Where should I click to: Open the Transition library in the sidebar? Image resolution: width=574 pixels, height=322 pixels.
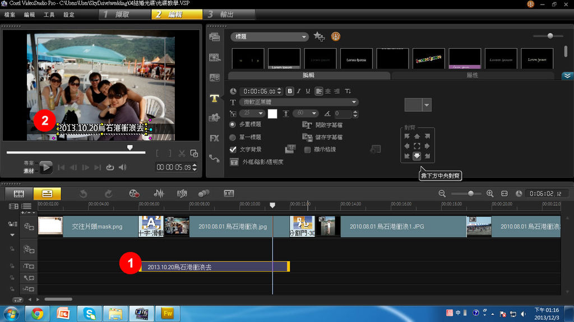214,77
